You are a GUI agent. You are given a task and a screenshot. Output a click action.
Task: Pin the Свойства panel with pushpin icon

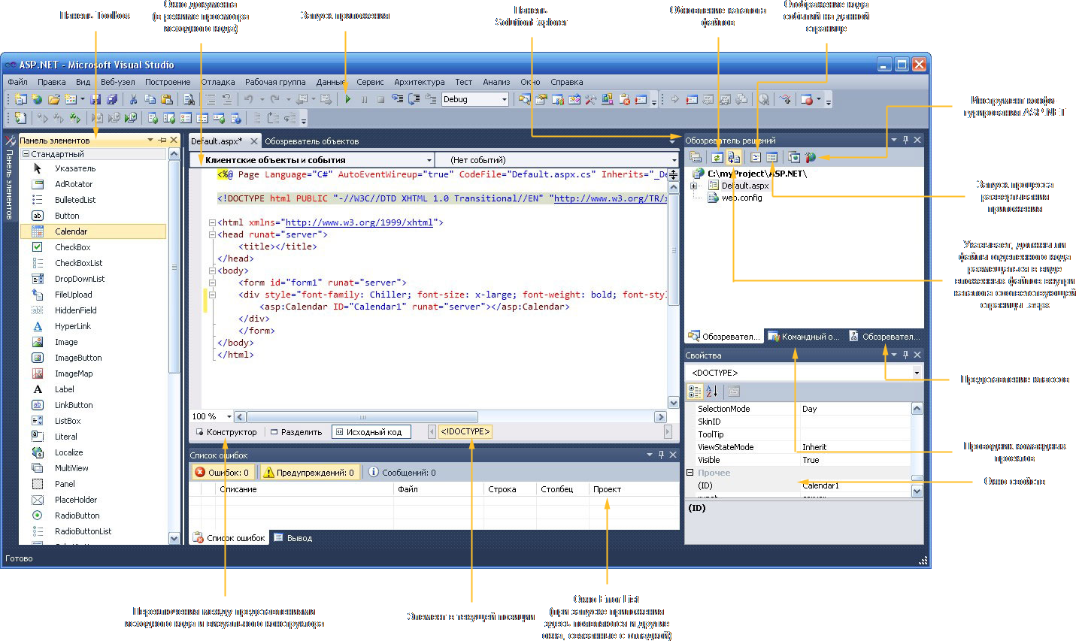[905, 355]
